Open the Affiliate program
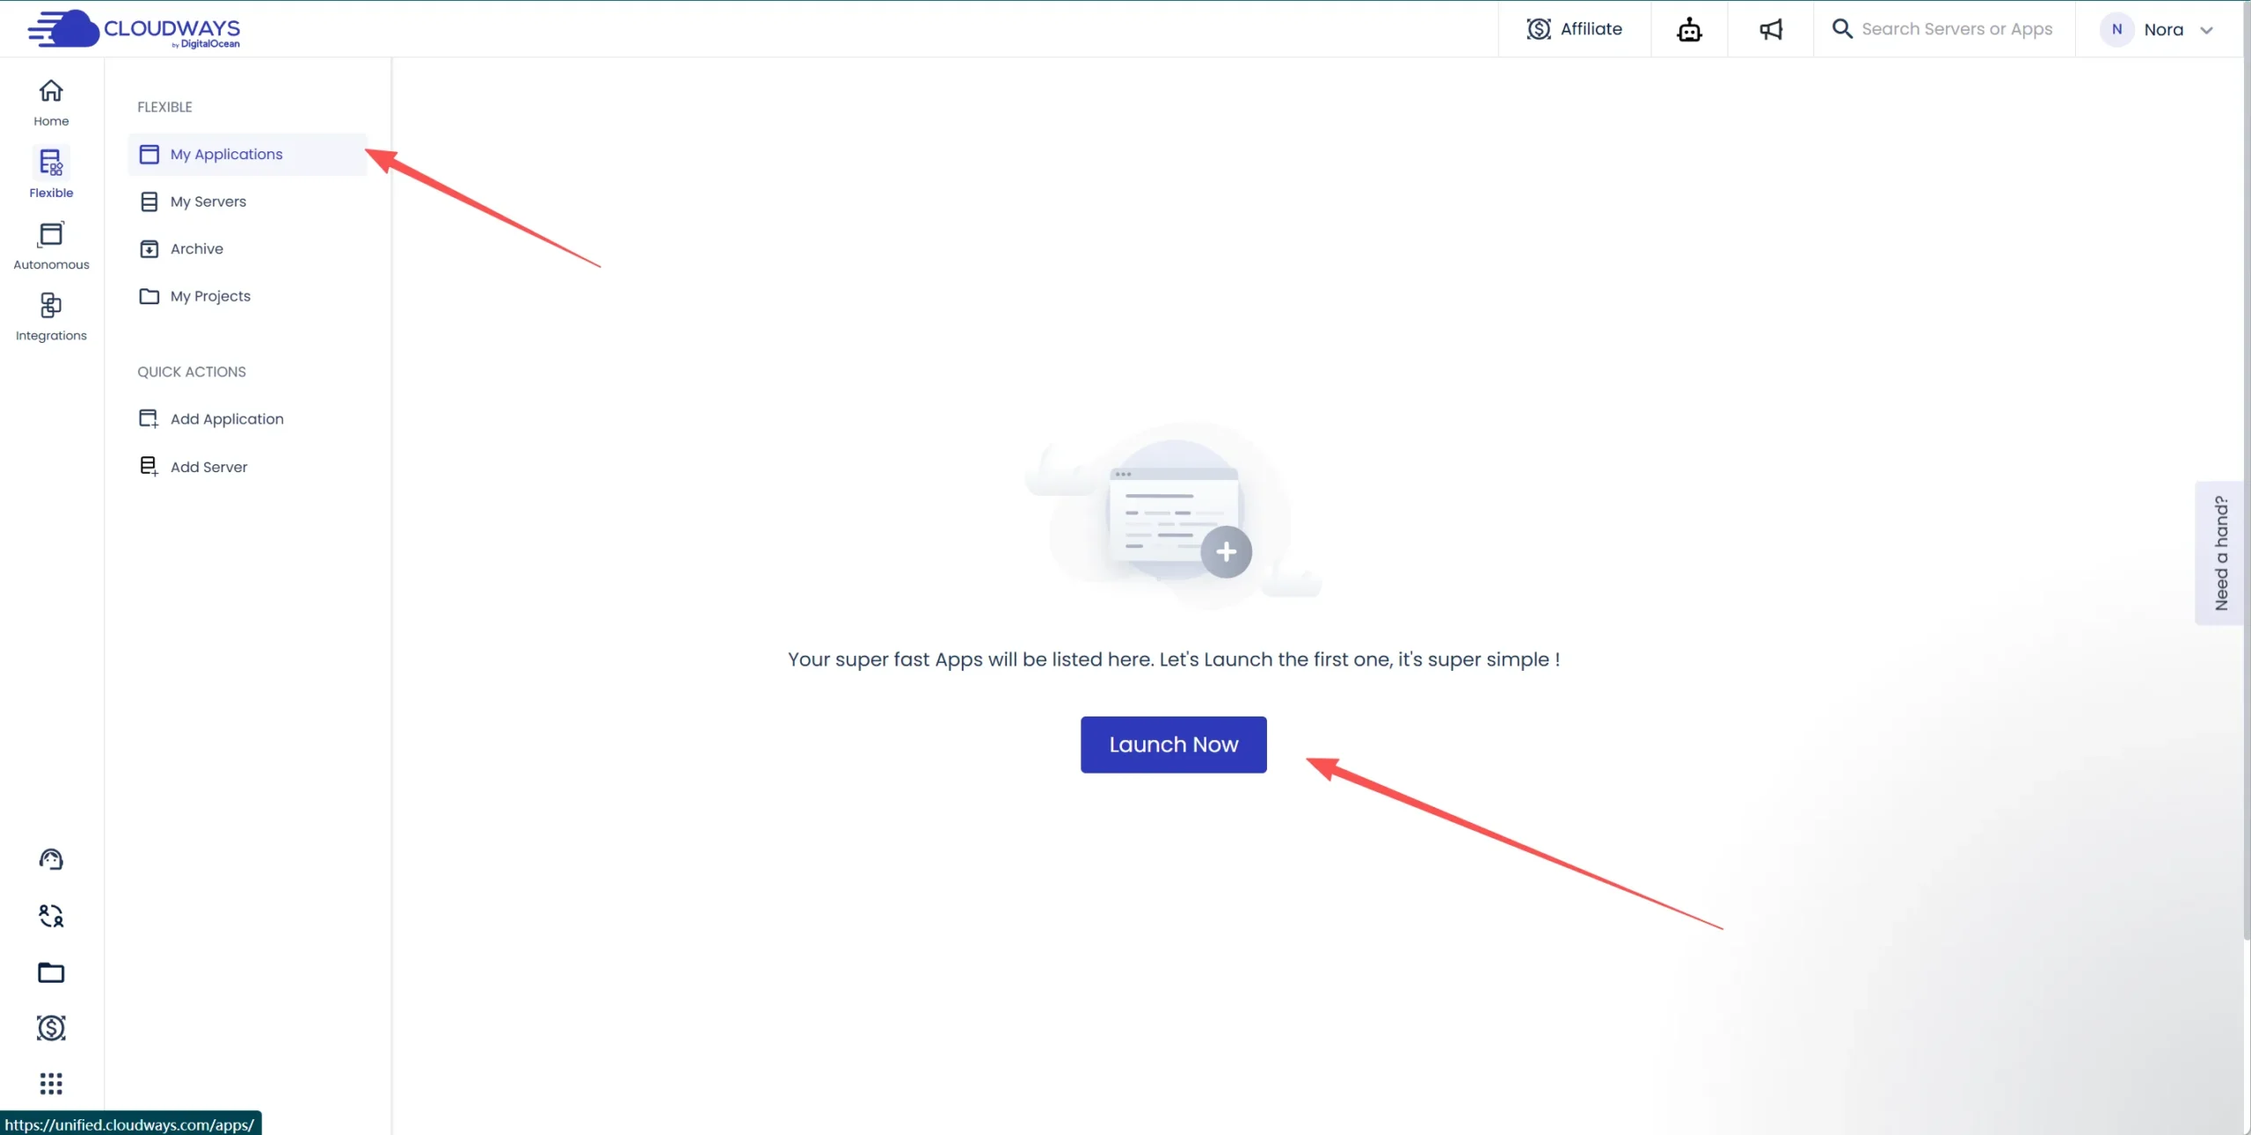Screen dimensions: 2251x1135 (1575, 28)
